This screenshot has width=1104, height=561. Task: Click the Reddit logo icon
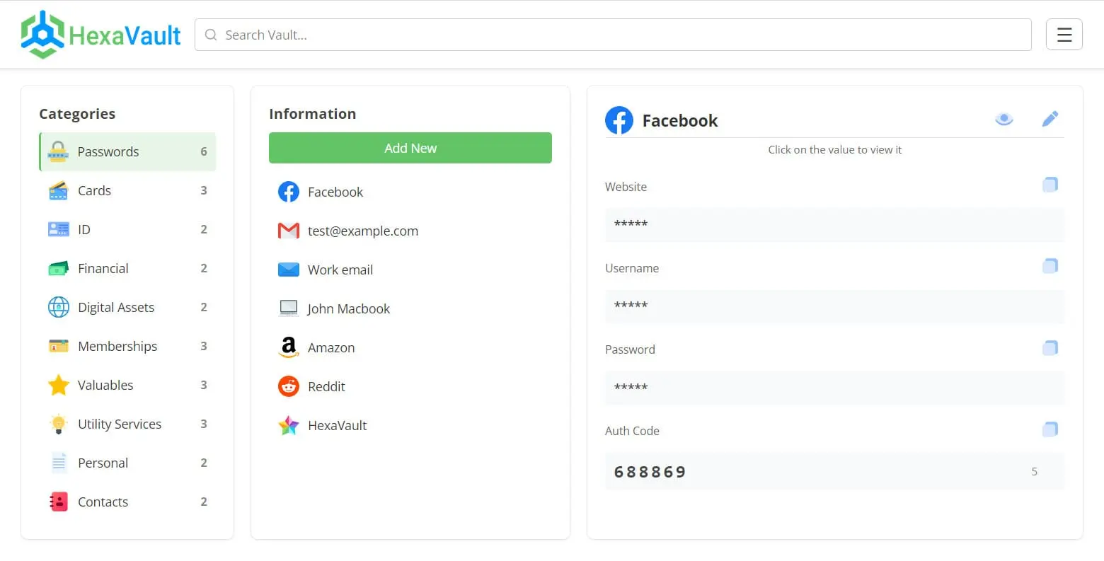point(288,386)
